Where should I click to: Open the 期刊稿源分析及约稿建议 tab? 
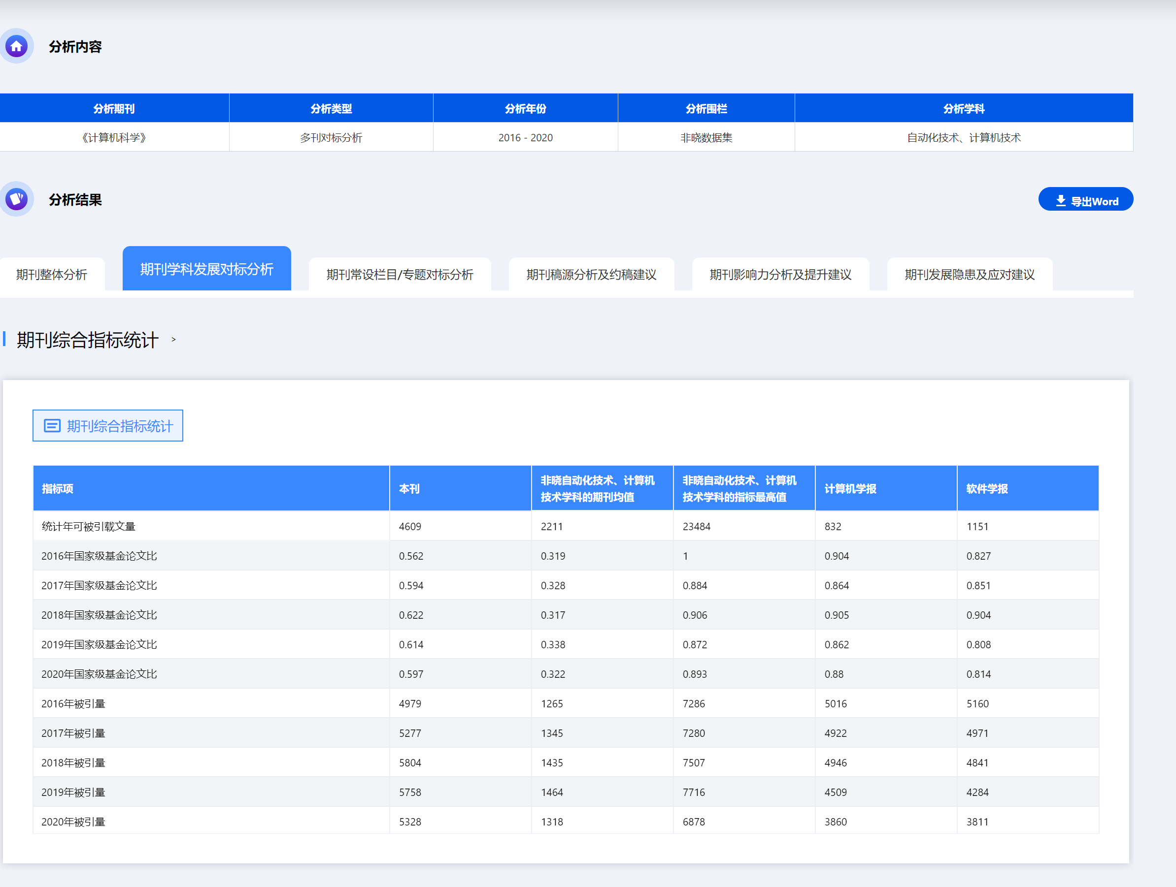click(591, 274)
